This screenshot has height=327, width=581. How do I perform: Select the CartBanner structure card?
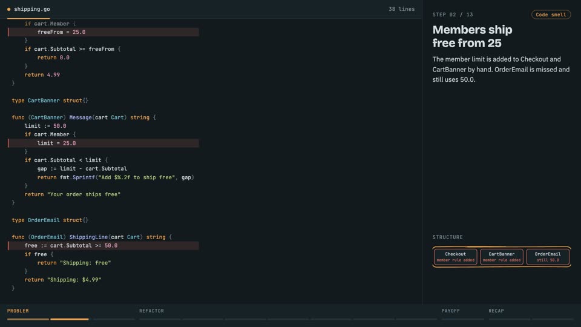[501, 257]
